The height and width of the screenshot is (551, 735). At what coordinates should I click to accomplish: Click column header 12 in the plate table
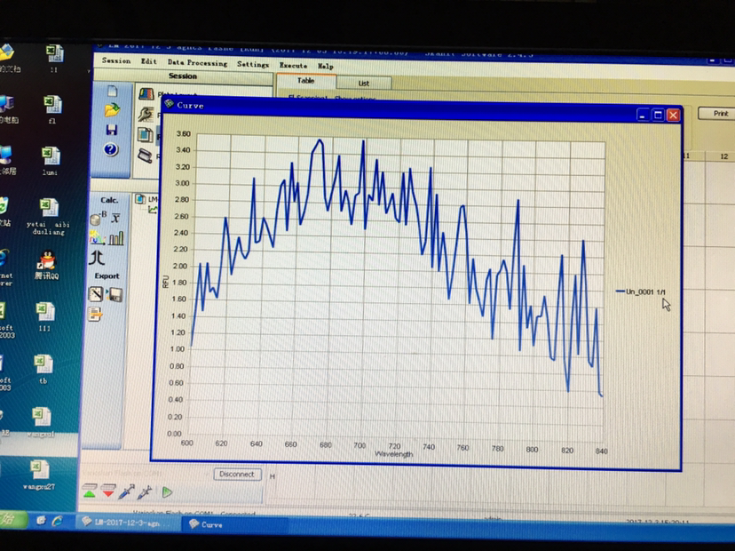(723, 156)
